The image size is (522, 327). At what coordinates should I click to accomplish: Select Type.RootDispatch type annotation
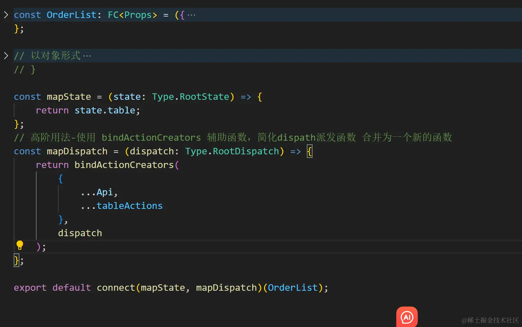pos(232,151)
